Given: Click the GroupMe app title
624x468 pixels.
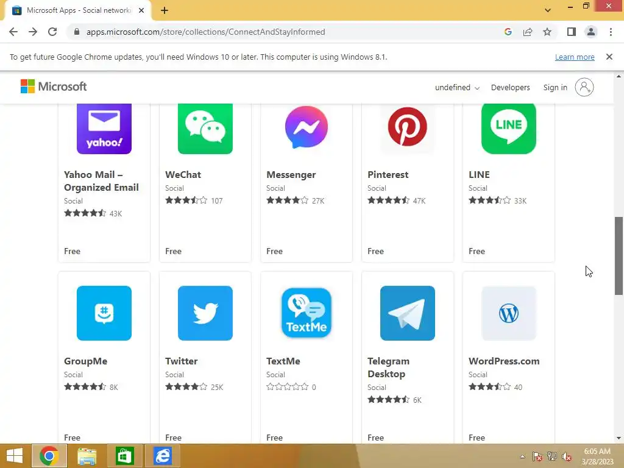Looking at the screenshot, I should click(85, 361).
